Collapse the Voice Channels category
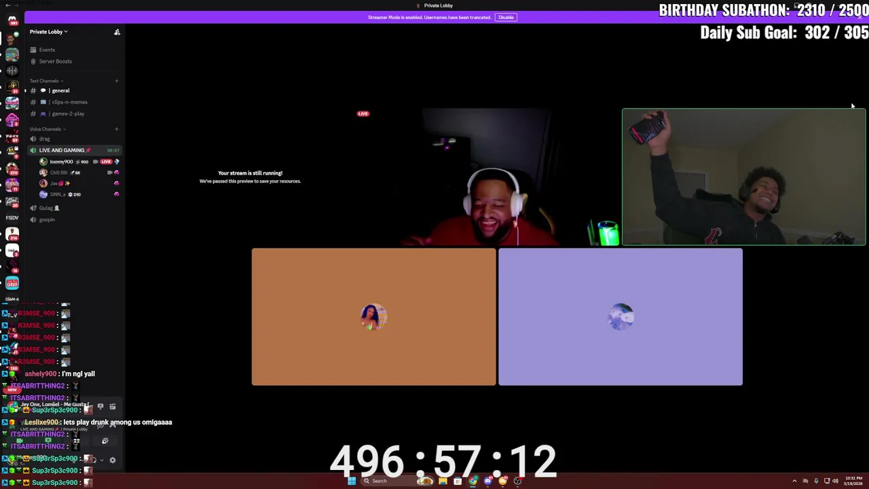869x489 pixels. click(x=48, y=129)
